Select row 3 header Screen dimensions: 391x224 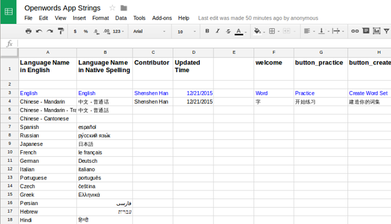tap(9, 93)
